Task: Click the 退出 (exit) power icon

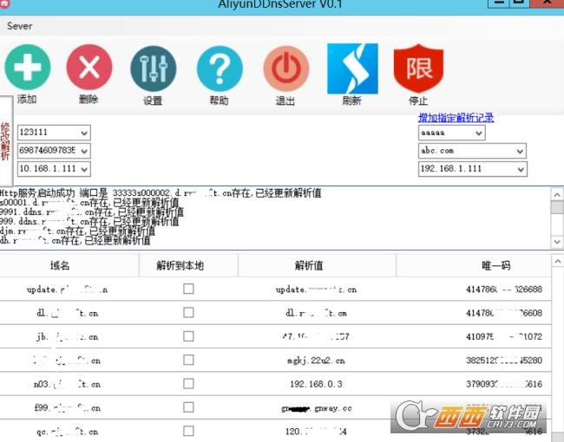Action: coord(286,68)
